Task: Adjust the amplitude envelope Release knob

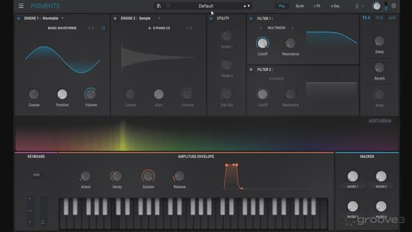Action: coord(179,176)
